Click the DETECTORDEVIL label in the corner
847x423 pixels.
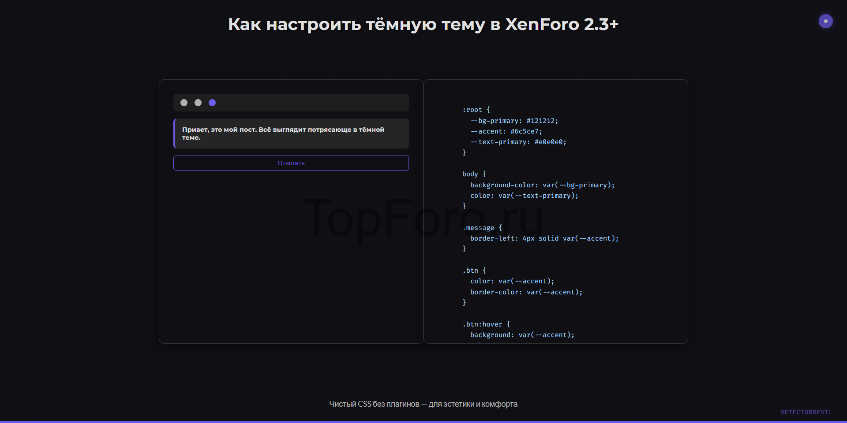806,412
